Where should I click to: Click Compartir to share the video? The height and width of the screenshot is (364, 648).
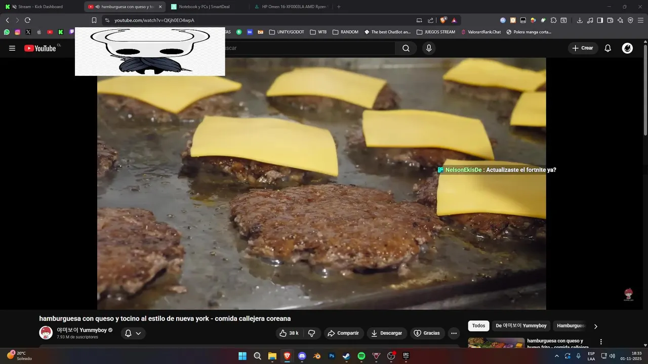click(x=343, y=333)
